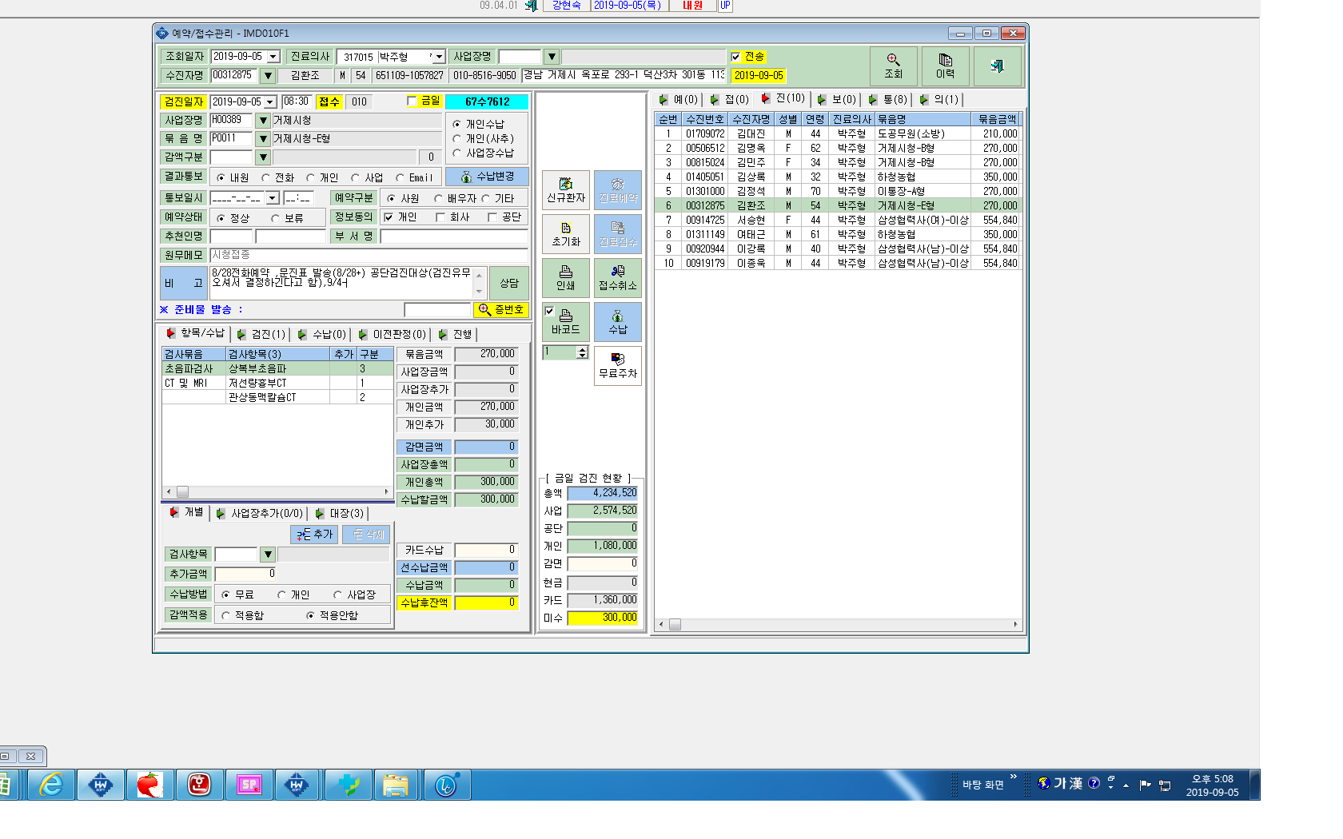Click the 접수취소 cancel reception button
Viewport: 1343px width, 839px height.
coord(618,278)
